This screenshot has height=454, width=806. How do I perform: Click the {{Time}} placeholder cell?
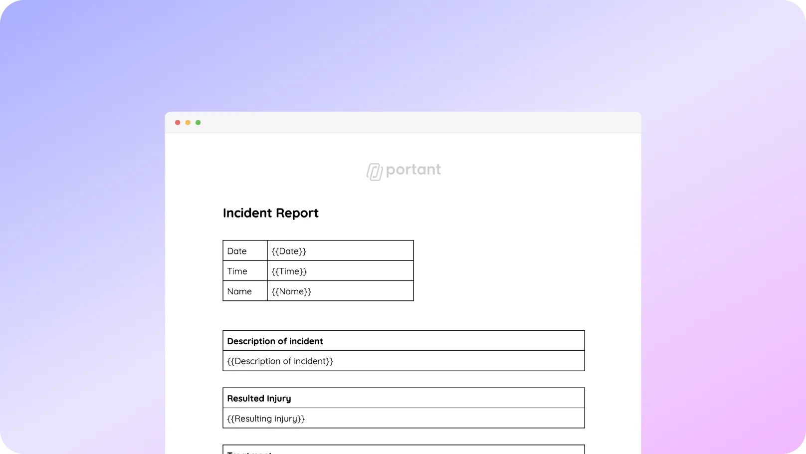(341, 271)
